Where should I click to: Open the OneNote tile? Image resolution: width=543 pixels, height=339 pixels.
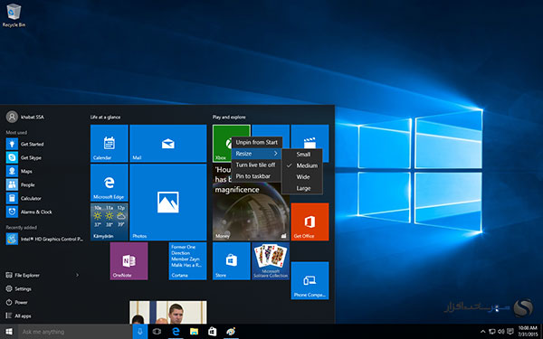click(x=129, y=261)
